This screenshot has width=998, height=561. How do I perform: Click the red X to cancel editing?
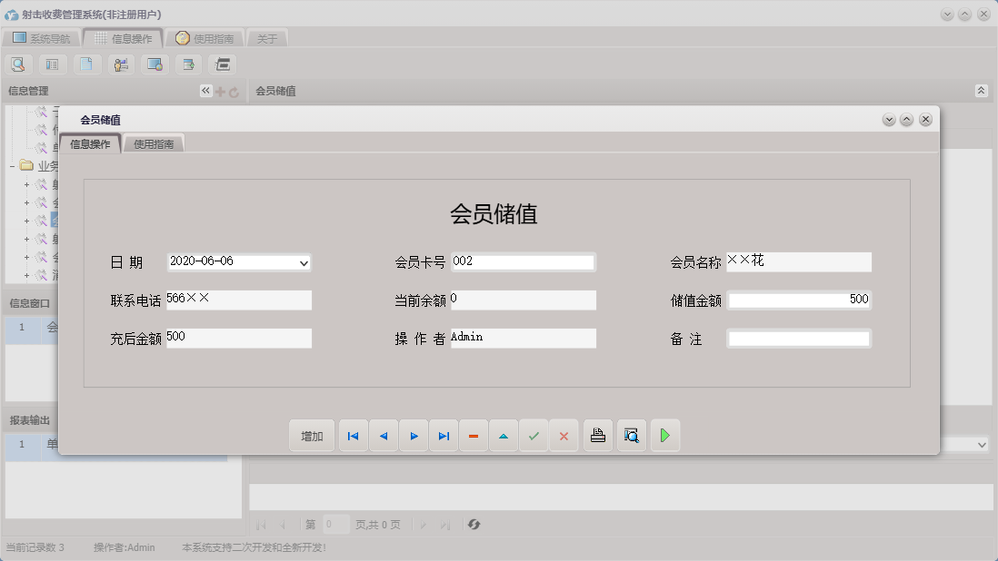564,436
